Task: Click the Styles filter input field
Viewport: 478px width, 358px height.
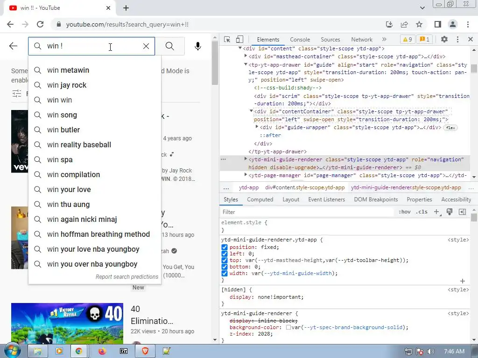Action: click(x=306, y=212)
